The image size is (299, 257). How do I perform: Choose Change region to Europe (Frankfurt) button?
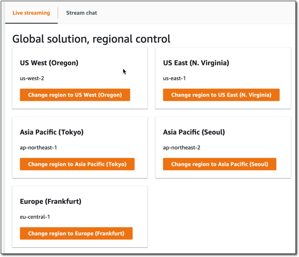[76, 233]
